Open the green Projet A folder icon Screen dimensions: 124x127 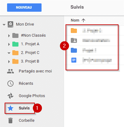[x=15, y=44]
